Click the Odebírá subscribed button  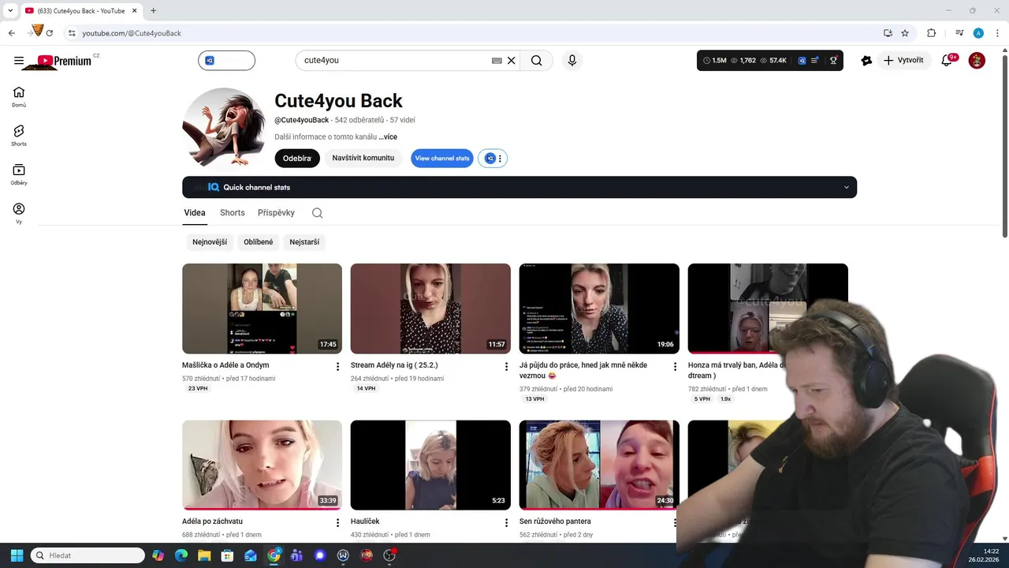click(297, 159)
